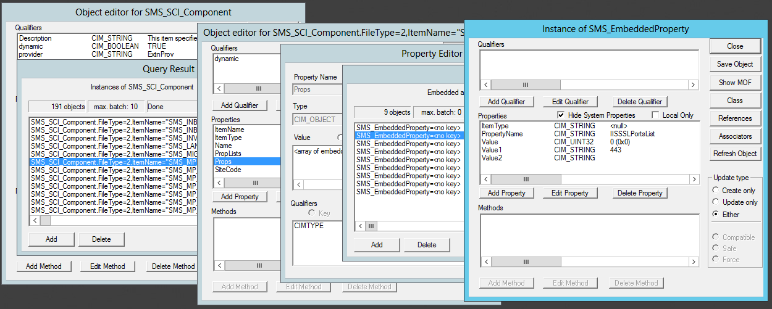Select Create only update type
Screen dimensions: 772x309
[716, 191]
